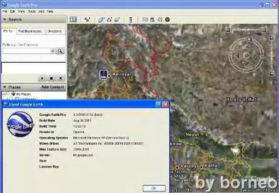279x193 pixels.
Task: Click the navigation right arrow
Action: 255,55
